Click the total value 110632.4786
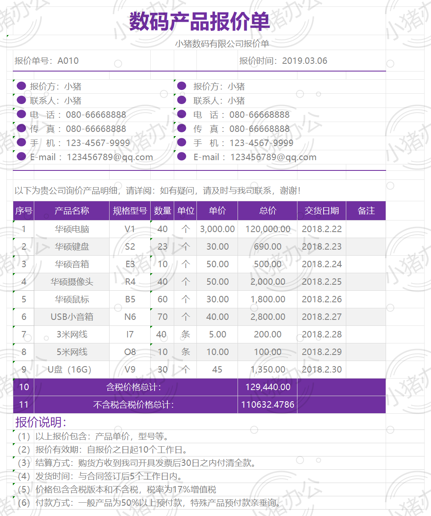The width and height of the screenshot is (431, 516). click(268, 405)
